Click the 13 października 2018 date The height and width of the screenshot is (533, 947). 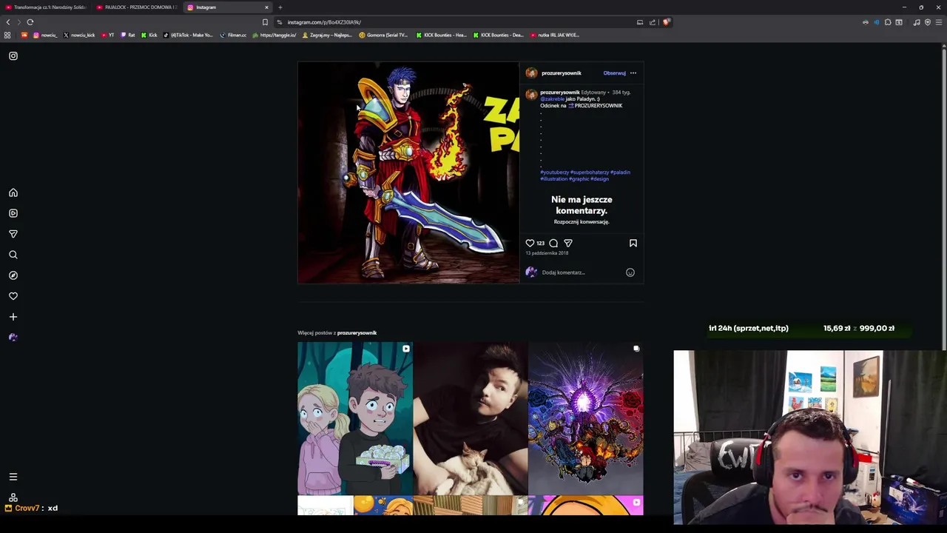coord(547,253)
